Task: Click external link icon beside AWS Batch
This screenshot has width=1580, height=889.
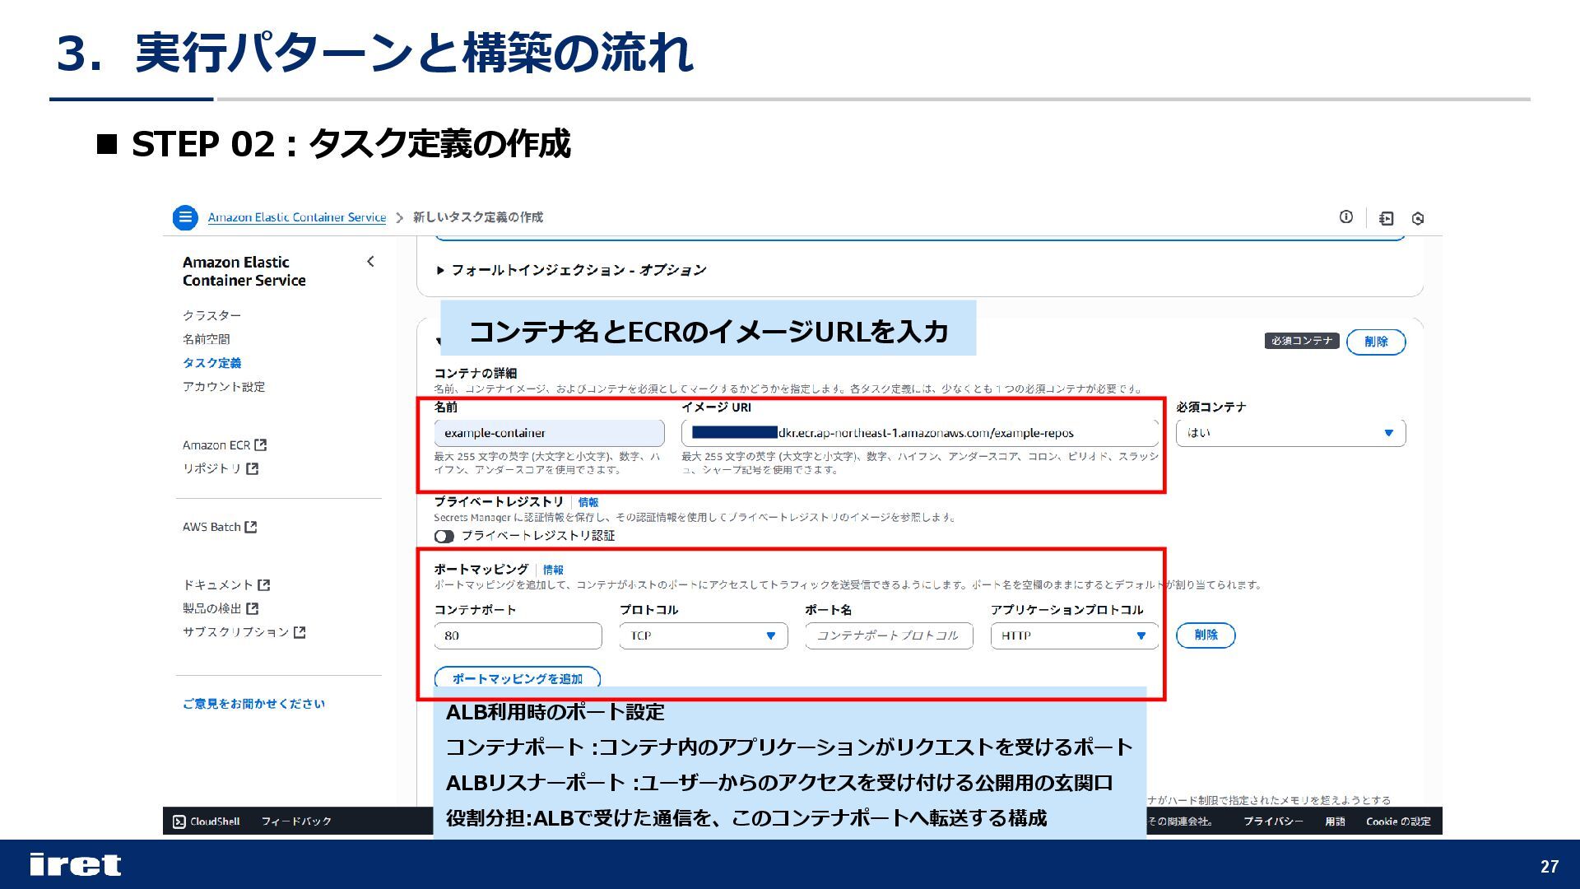Action: 251,527
